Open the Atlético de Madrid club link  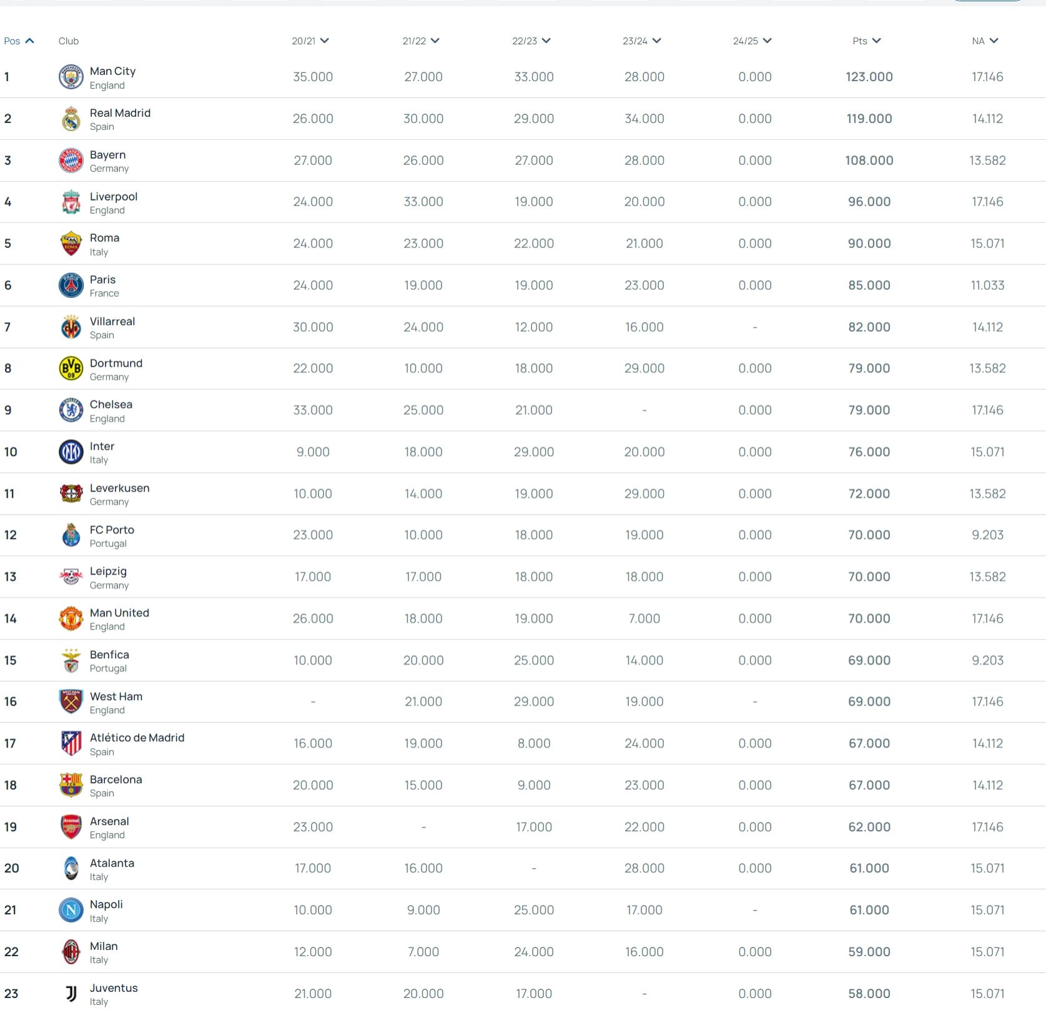tap(137, 738)
